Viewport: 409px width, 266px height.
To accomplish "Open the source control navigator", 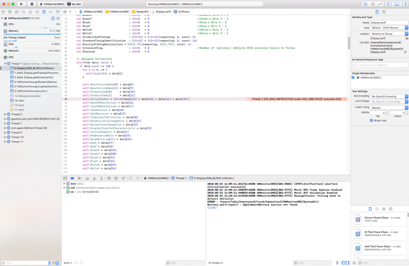I will coord(10,12).
